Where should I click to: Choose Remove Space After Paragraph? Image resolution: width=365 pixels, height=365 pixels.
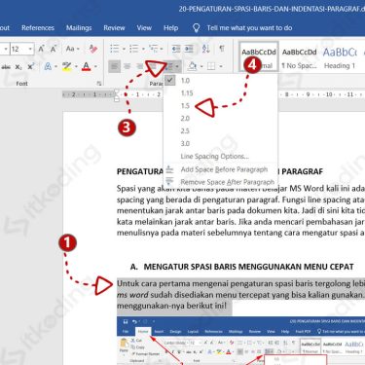[x=221, y=182]
